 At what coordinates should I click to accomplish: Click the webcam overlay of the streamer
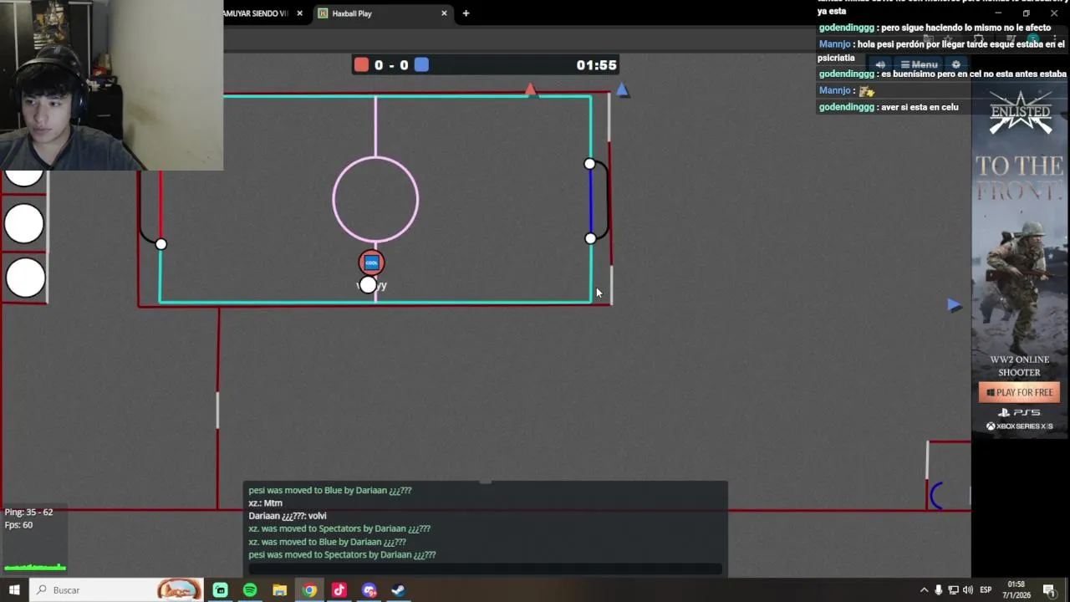[111, 85]
